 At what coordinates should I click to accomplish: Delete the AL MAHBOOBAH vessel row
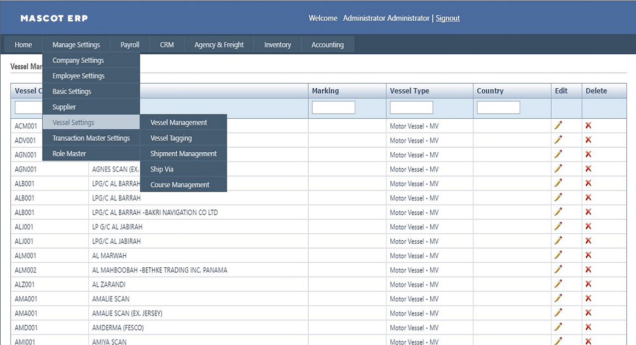[x=588, y=270]
